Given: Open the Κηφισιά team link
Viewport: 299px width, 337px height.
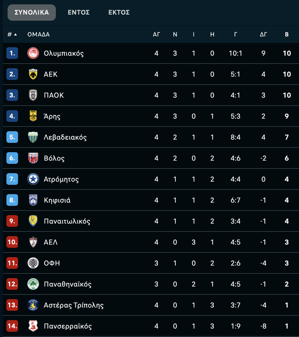Looking at the screenshot, I should click(x=57, y=200).
